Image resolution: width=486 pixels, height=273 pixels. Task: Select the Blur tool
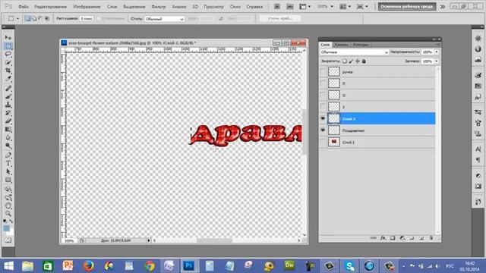[8, 137]
